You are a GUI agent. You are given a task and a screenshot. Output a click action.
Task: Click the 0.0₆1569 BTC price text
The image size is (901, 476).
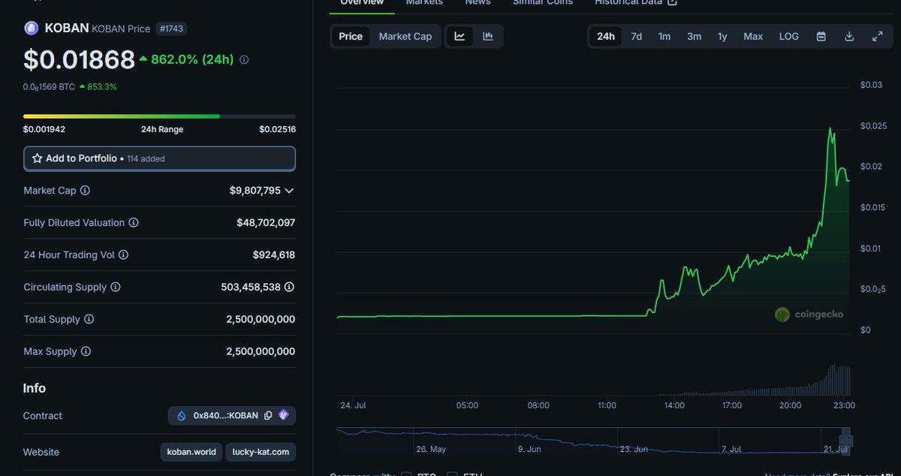point(49,86)
